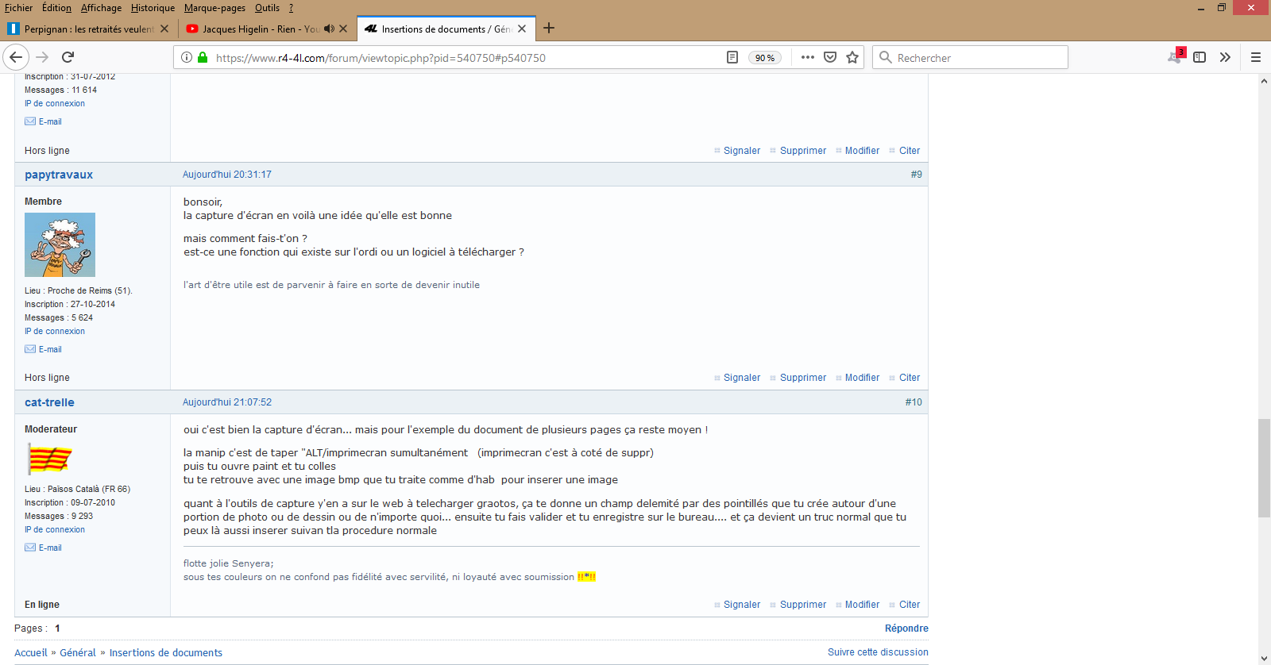Open the ? help menu
Viewport: 1271px width, 665px height.
291,8
